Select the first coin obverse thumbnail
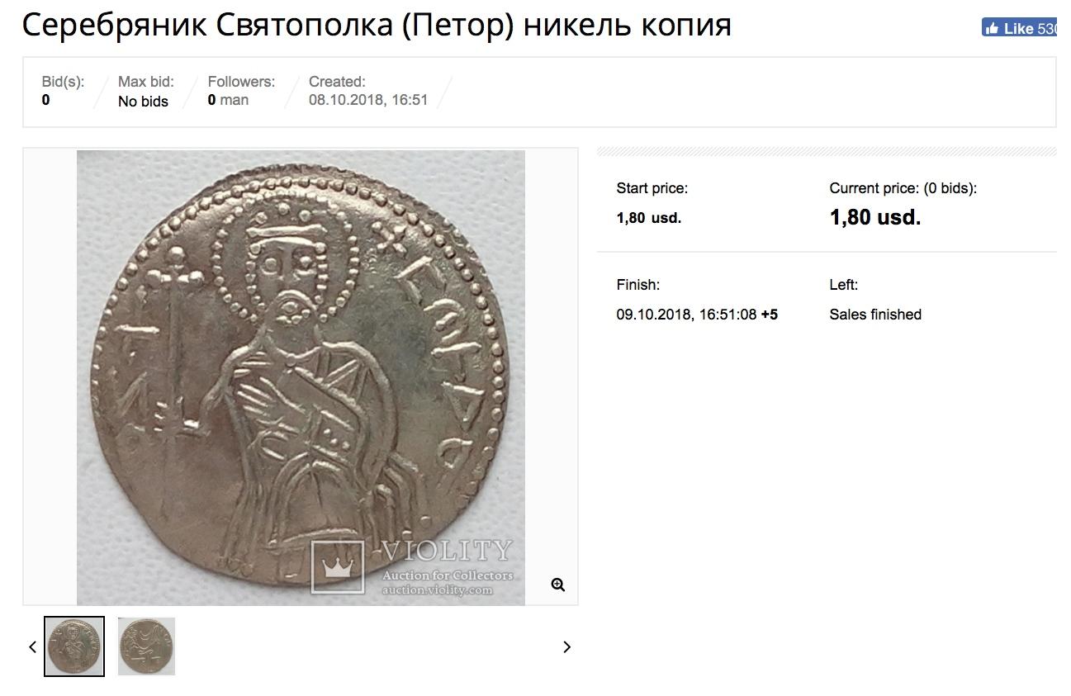 point(74,646)
